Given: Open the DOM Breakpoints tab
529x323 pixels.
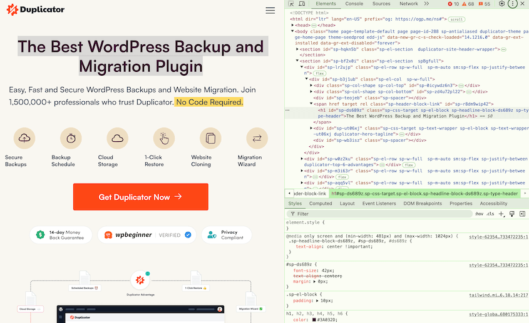Looking at the screenshot, I should point(423,204).
